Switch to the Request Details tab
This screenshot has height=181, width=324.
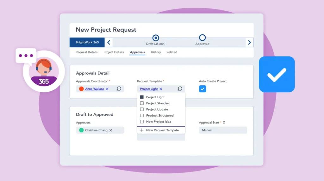[86, 52]
